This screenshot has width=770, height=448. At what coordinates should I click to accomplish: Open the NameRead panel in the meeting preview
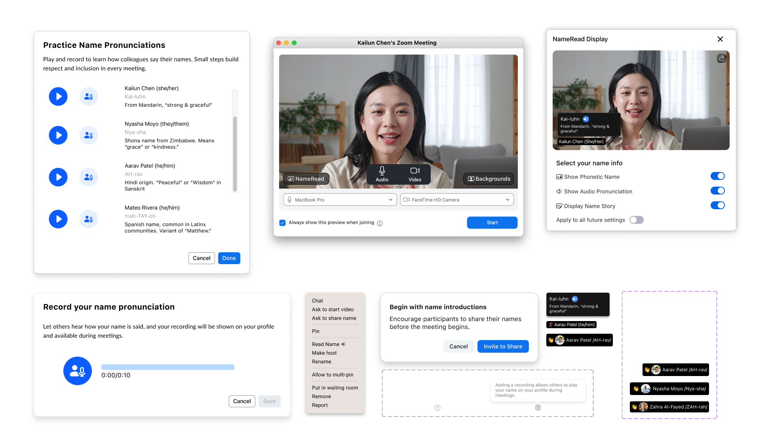pyautogui.click(x=306, y=179)
